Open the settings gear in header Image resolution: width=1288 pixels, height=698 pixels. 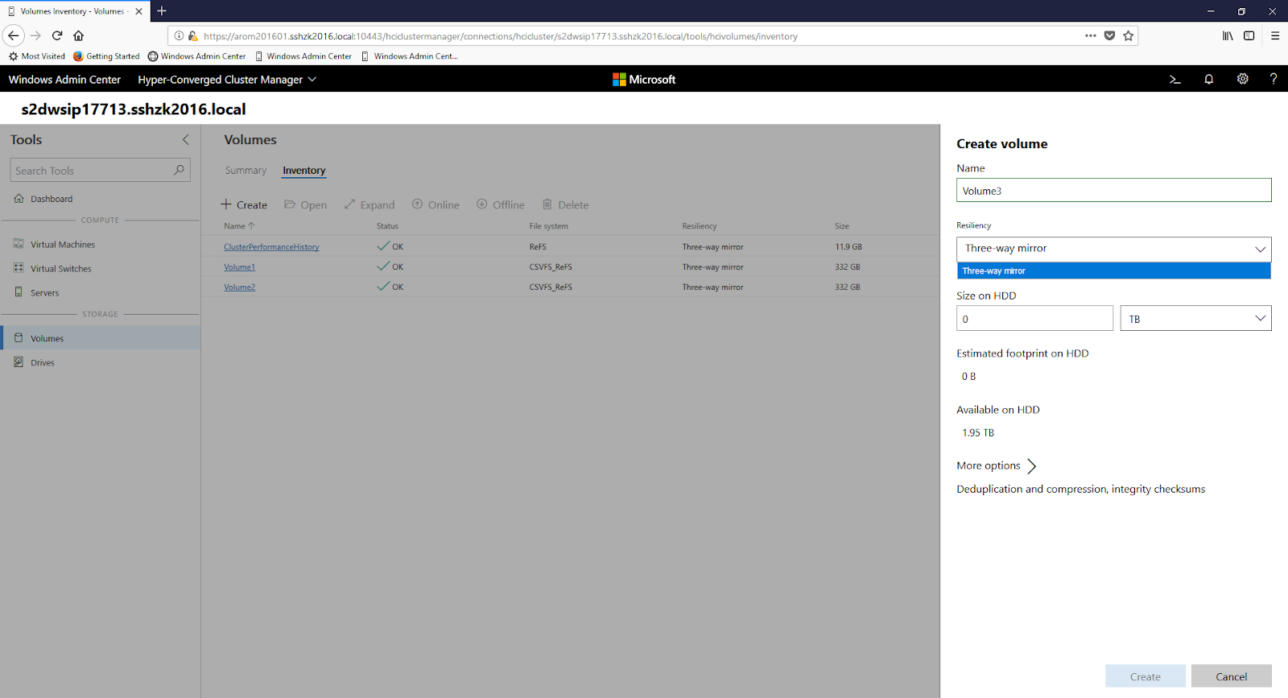tap(1242, 79)
